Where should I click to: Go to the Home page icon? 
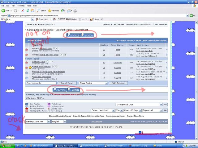[x=32, y=10]
